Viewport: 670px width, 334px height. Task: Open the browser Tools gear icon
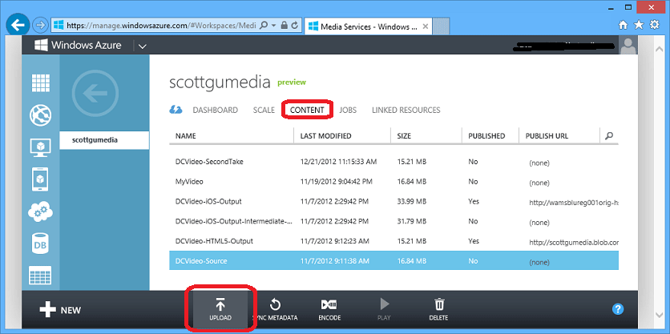(x=655, y=25)
